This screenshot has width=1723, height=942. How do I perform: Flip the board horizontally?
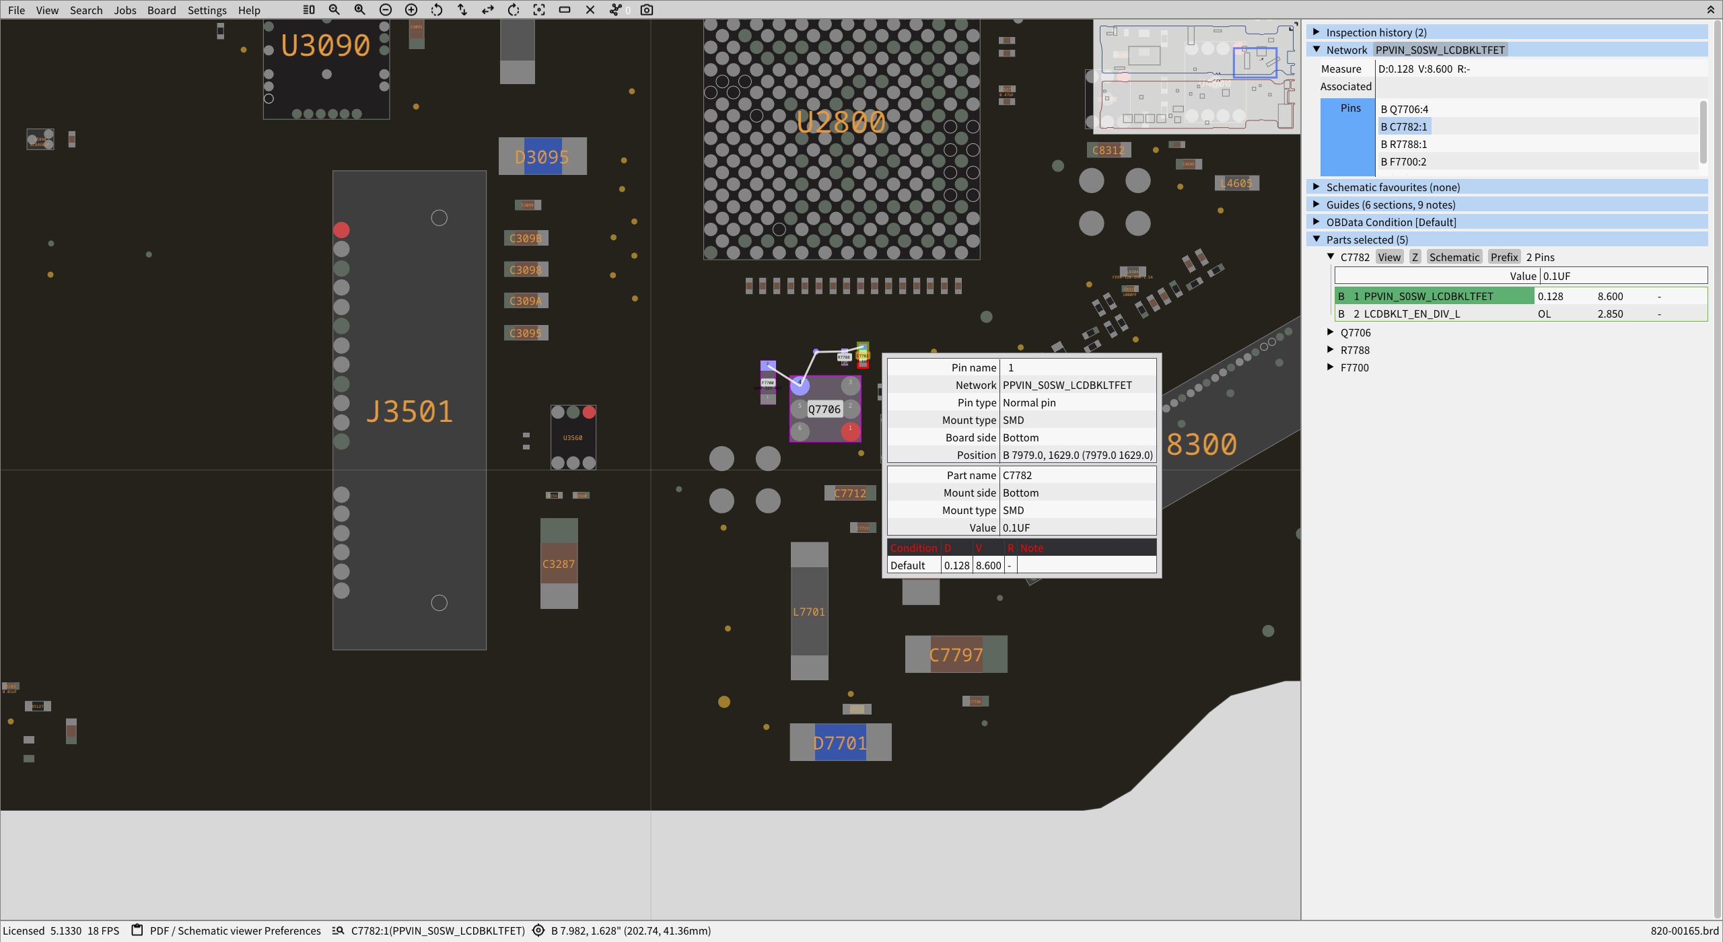(487, 10)
